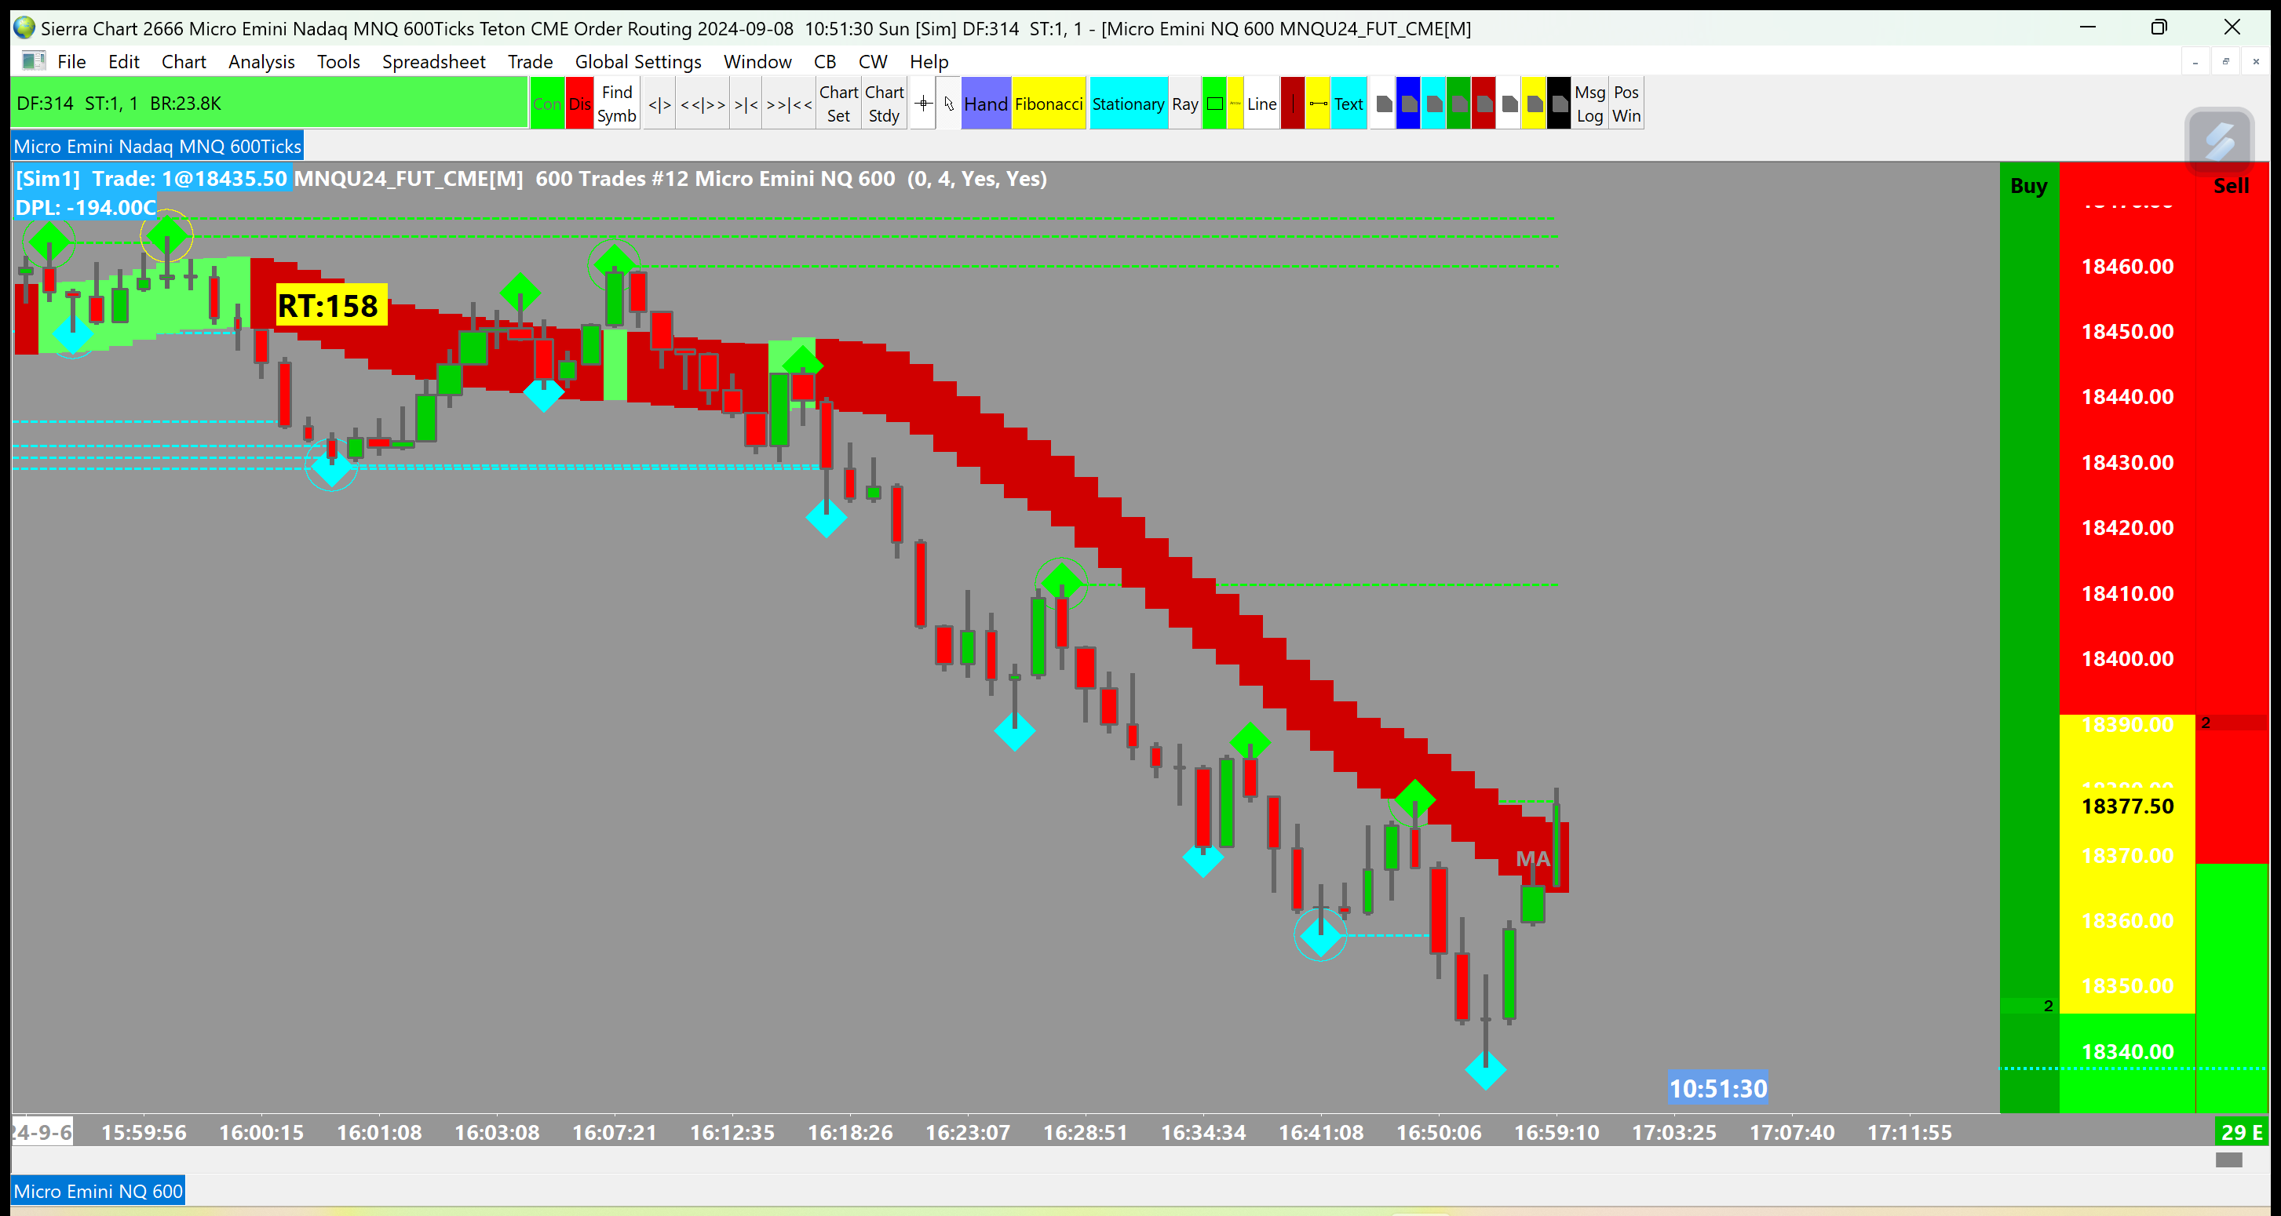
Task: Click the 18400.00 price ladder row
Action: coord(2127,658)
